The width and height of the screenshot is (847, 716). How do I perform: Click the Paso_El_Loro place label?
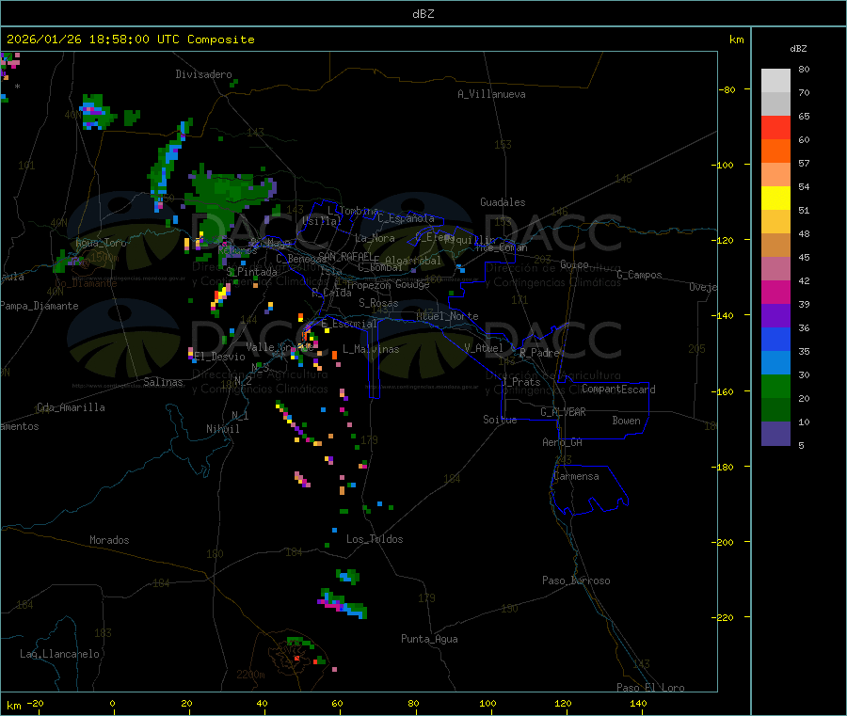point(650,688)
